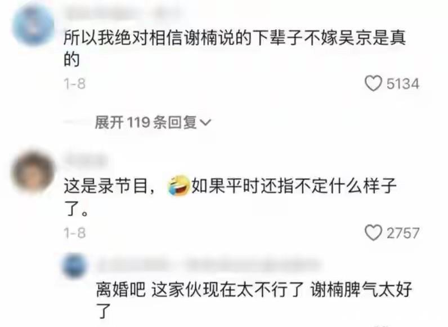Select the comment about 谢楠 not marrying 吴京

[x=234, y=48]
